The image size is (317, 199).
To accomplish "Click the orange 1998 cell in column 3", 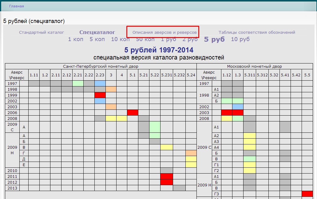I will point(111,89).
